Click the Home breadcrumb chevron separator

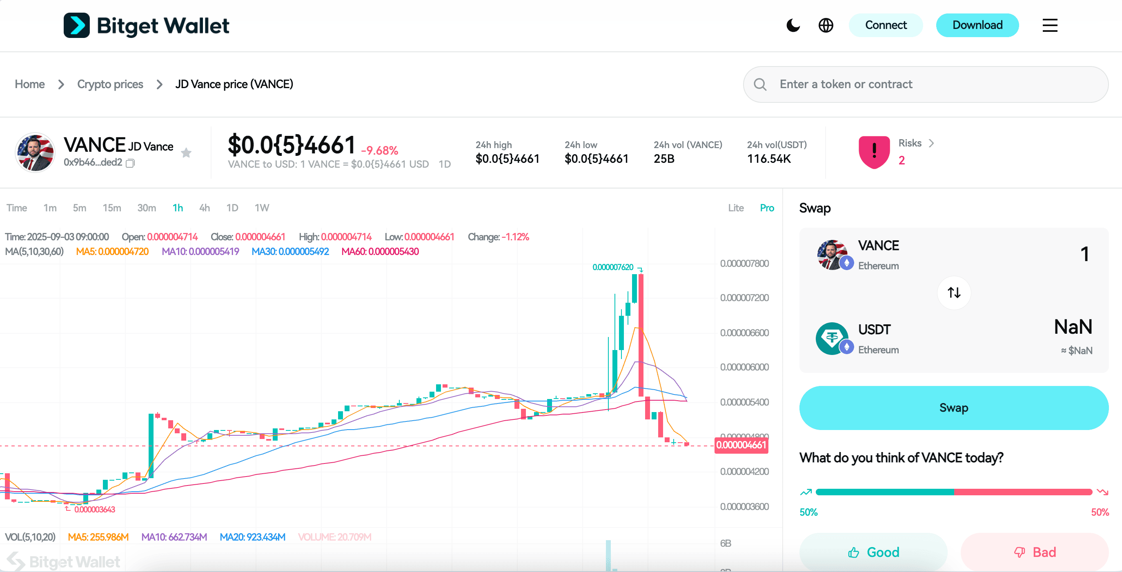(x=61, y=84)
